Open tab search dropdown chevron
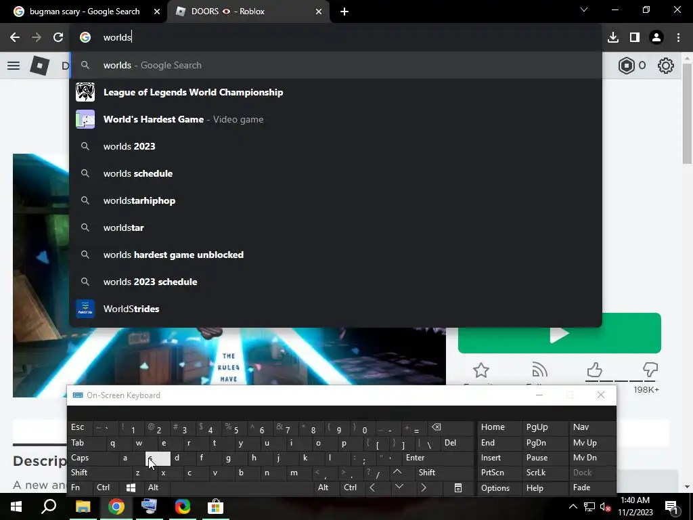 click(x=584, y=9)
